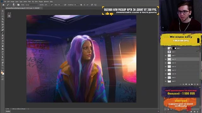Select the Gradient tool
The image size is (202, 113).
click(x=3, y=44)
